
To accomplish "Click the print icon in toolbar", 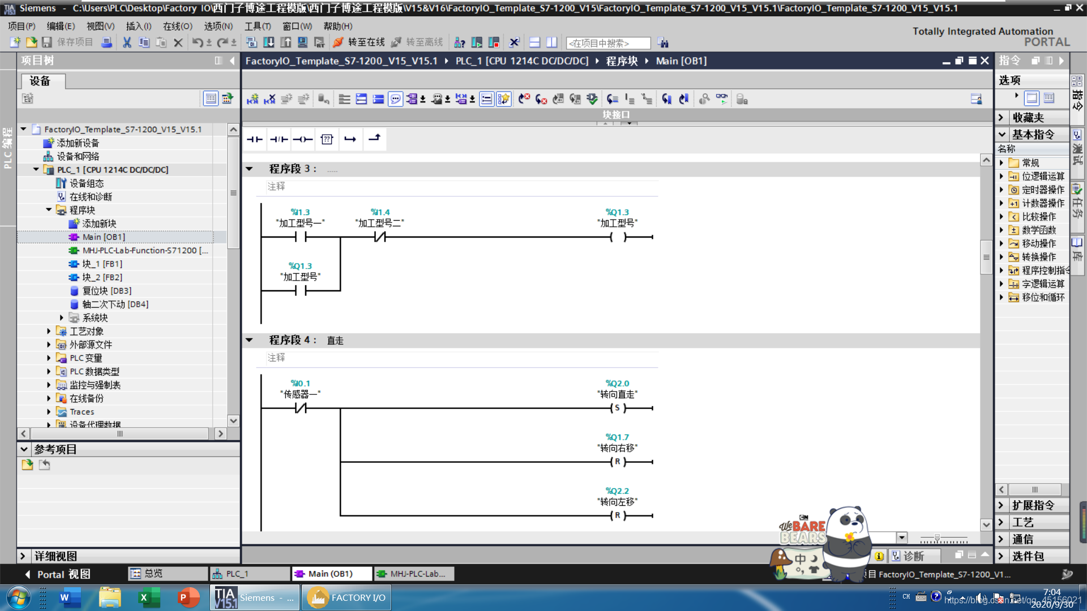I will [106, 42].
